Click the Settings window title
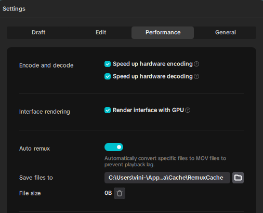This screenshot has height=213, width=263. (14, 9)
